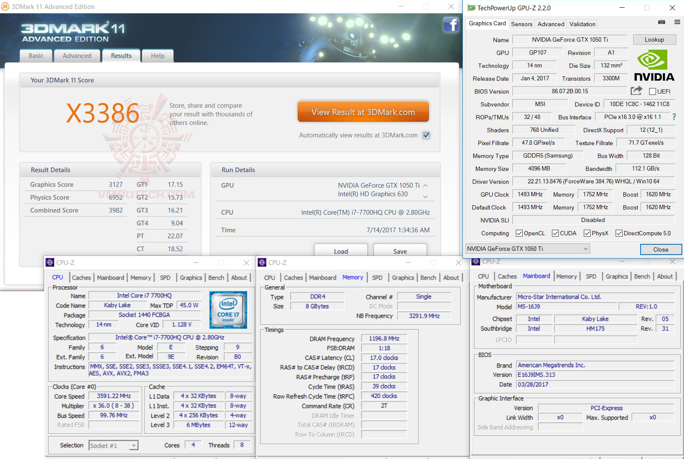Click the CPU-Z window icon beside the CPU tab
The width and height of the screenshot is (684, 459).
[x=50, y=262]
